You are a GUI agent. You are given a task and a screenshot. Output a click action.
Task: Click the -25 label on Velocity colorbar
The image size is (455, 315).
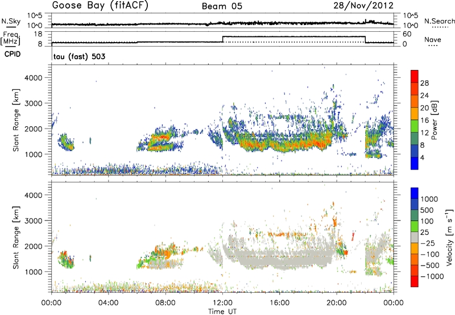[428, 243]
